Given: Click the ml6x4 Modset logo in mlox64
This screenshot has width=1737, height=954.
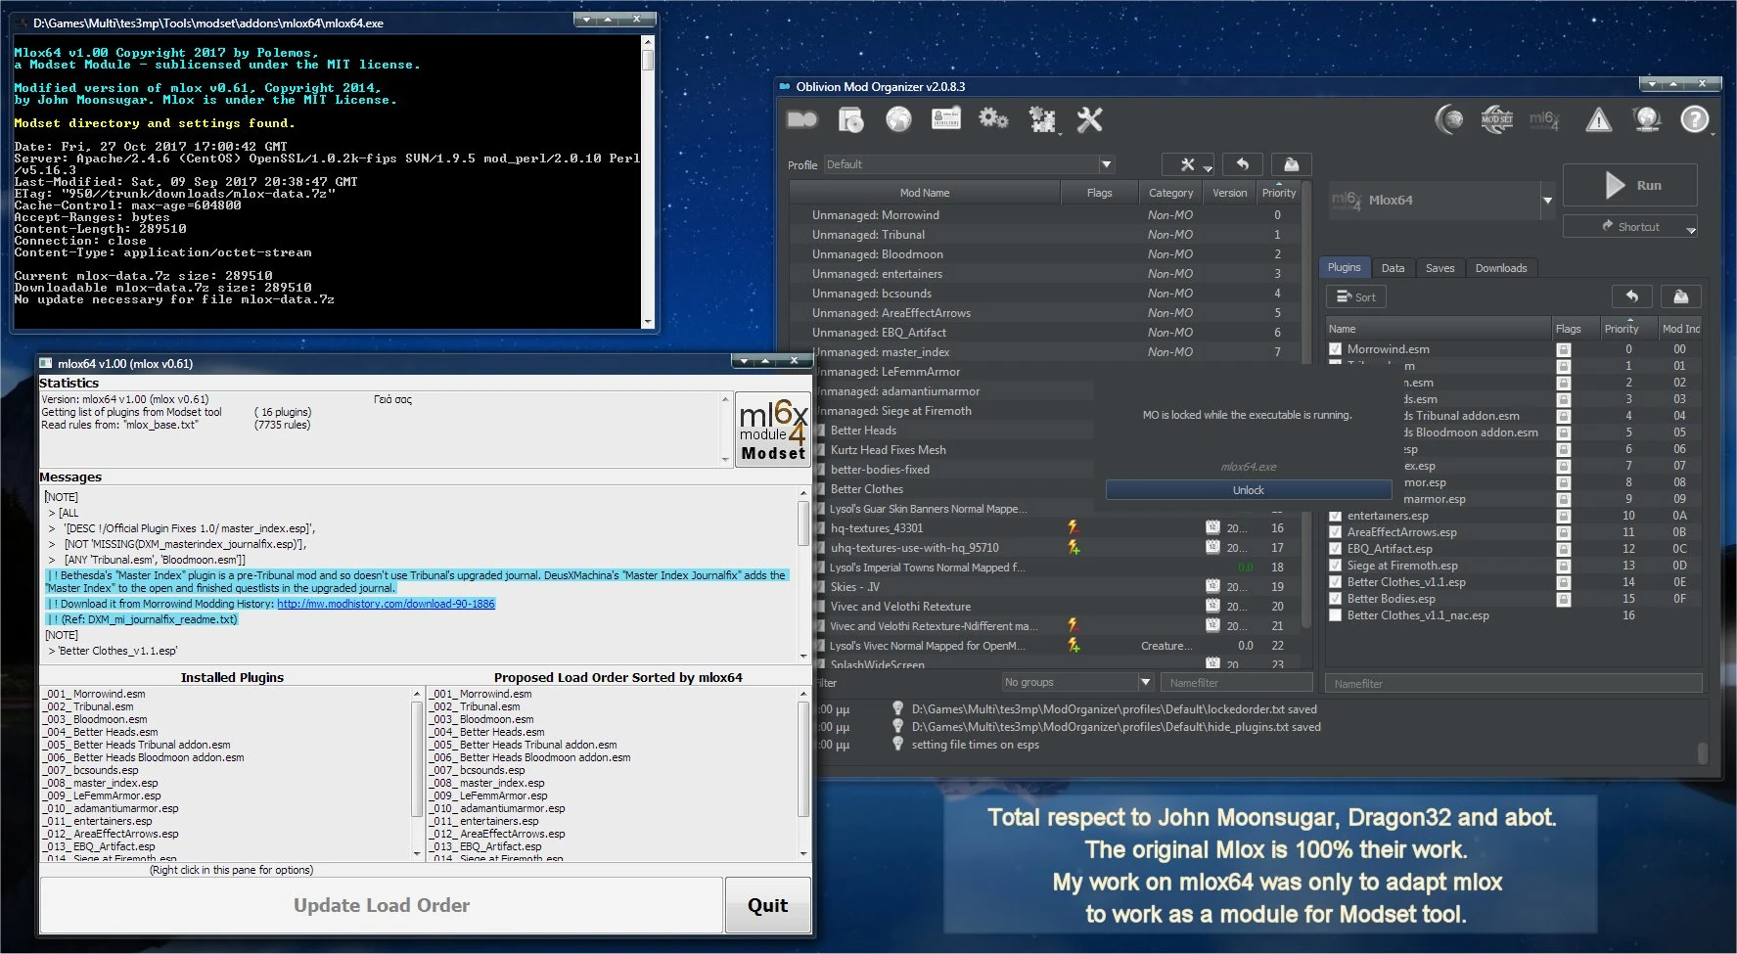Looking at the screenshot, I should point(773,431).
